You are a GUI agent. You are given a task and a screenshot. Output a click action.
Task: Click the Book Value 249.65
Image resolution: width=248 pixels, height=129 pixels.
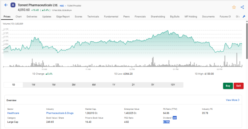50,122
